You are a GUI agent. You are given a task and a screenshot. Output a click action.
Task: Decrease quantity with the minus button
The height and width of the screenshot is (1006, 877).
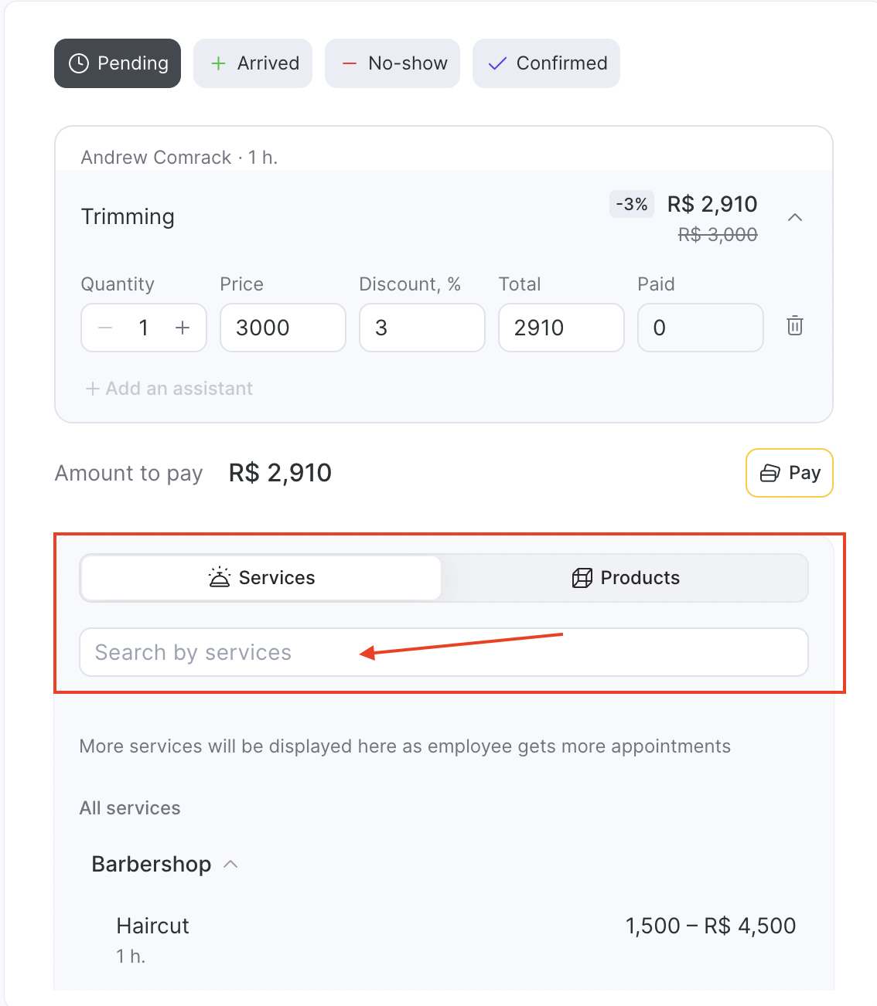click(x=106, y=328)
